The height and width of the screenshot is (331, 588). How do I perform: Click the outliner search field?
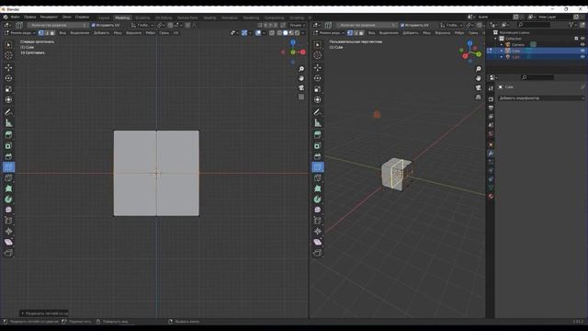[533, 25]
